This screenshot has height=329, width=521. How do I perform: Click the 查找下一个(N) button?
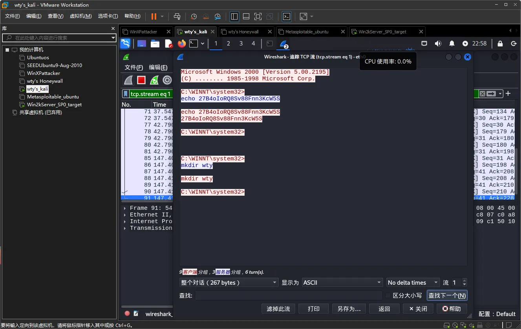pos(447,295)
